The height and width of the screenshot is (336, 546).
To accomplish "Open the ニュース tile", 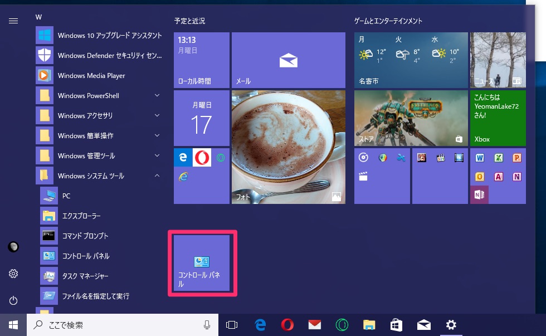I will pyautogui.click(x=498, y=60).
